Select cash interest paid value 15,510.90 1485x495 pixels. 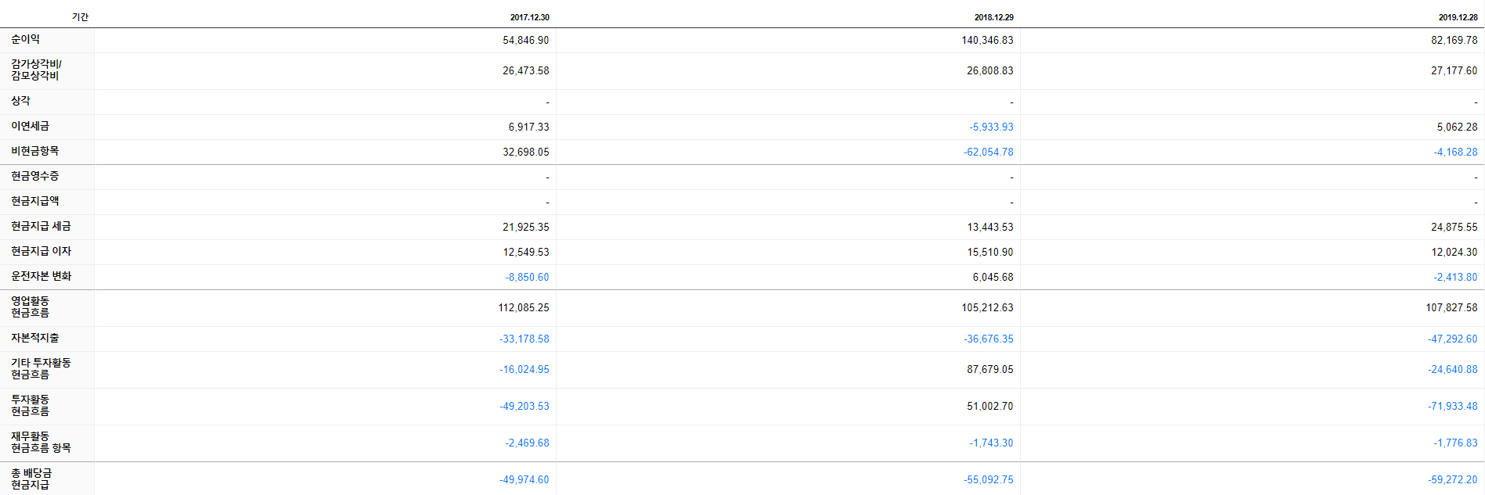click(989, 252)
